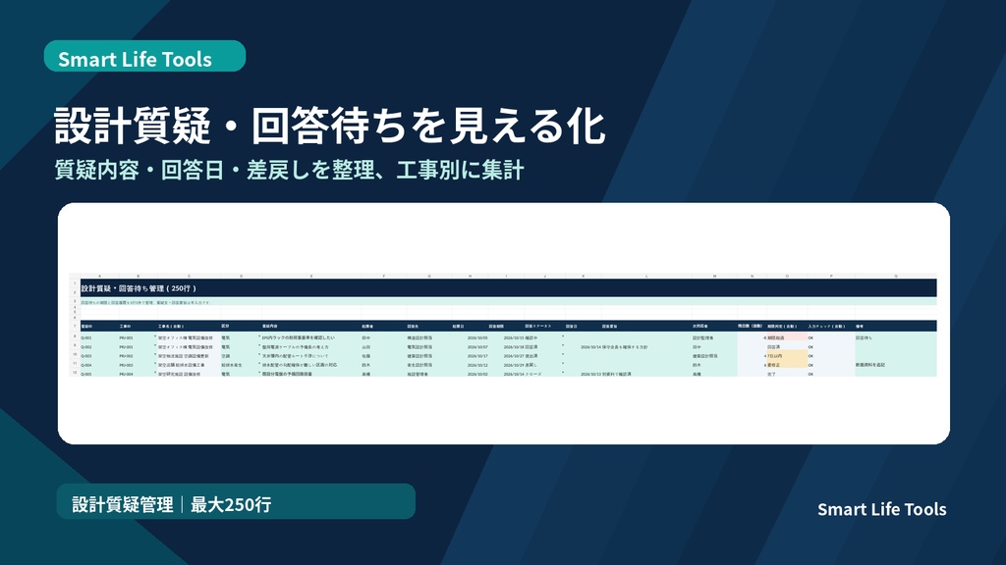1006x565 pixels.
Task: Select the 回答先 header cell
Action: (x=428, y=326)
